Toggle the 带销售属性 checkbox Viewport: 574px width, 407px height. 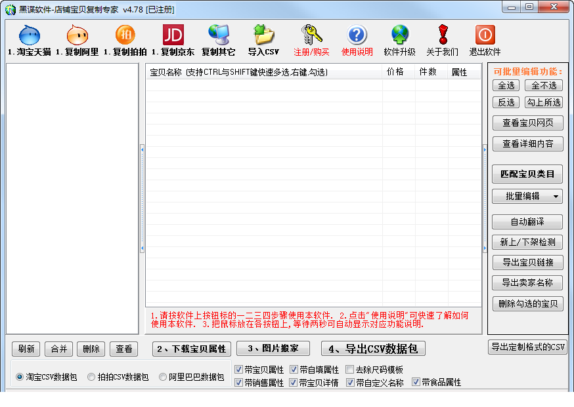[x=238, y=383]
